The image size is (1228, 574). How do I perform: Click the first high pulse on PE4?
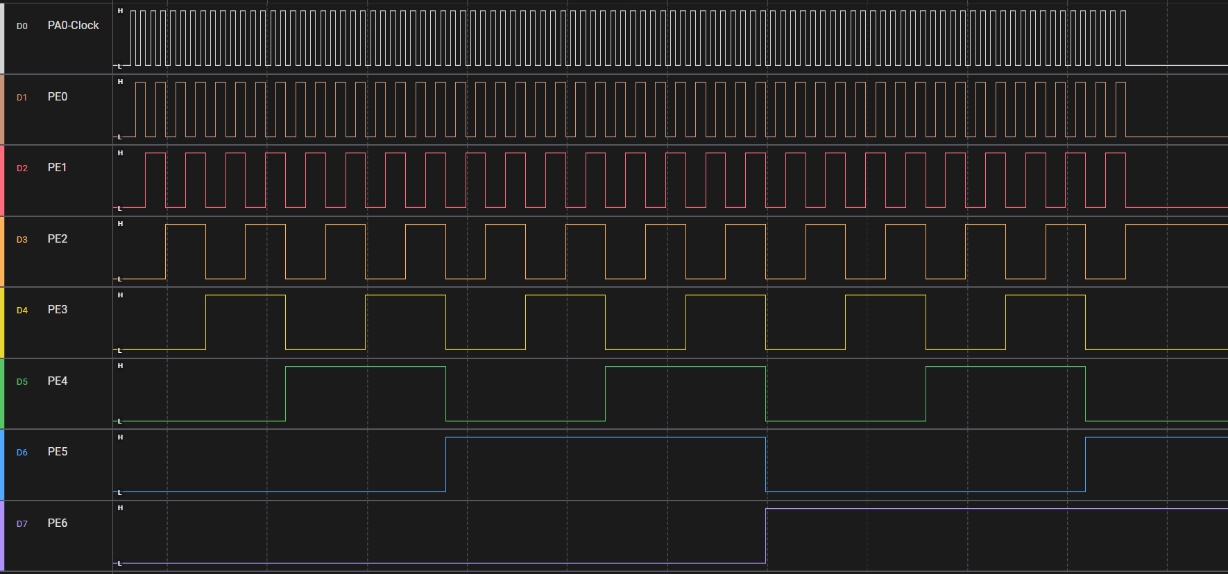[x=365, y=367]
